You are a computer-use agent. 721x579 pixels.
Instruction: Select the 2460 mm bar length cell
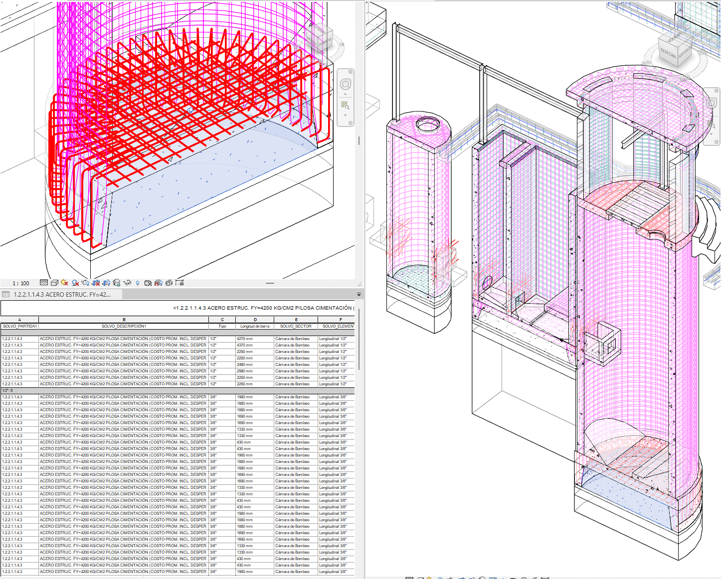[255, 364]
